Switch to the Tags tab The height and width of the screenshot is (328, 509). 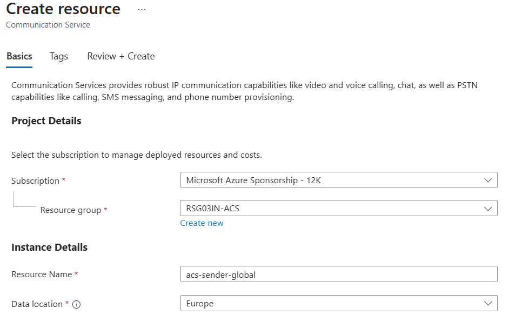click(x=59, y=56)
